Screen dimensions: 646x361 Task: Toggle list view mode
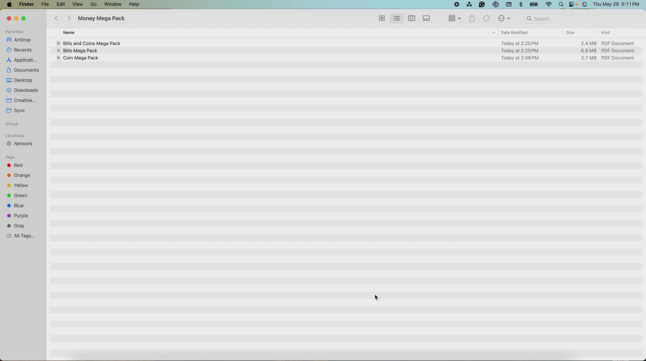click(396, 19)
